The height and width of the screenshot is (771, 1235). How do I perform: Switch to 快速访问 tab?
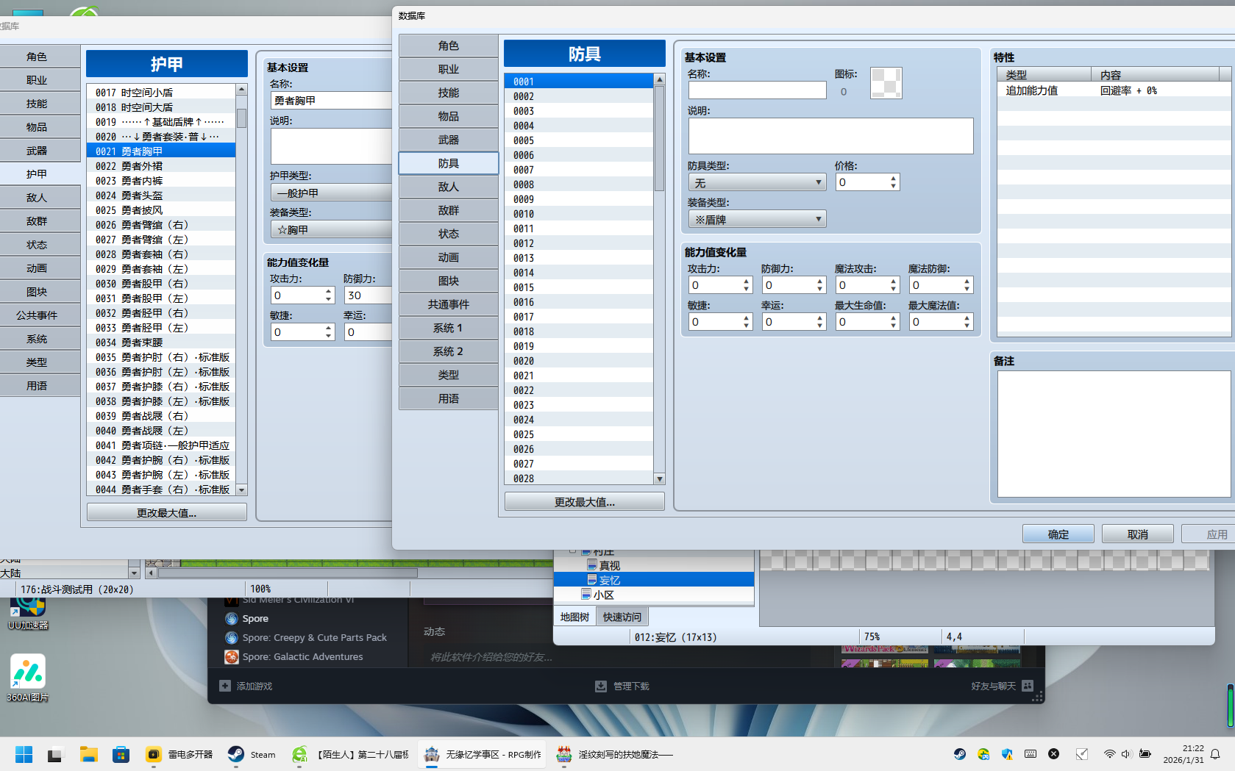(622, 617)
